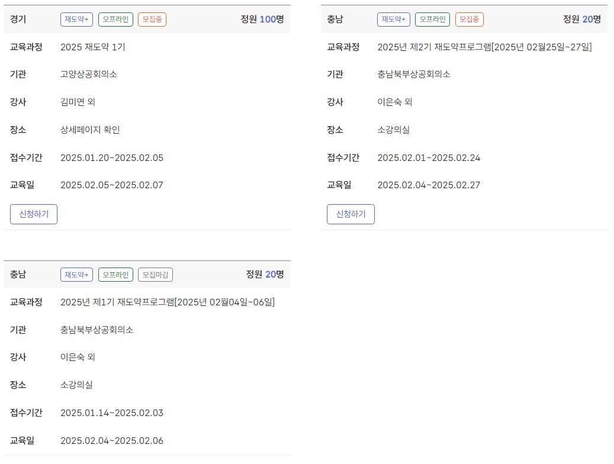Expand the 충남 header on the 제1기 card

pyautogui.click(x=18, y=274)
